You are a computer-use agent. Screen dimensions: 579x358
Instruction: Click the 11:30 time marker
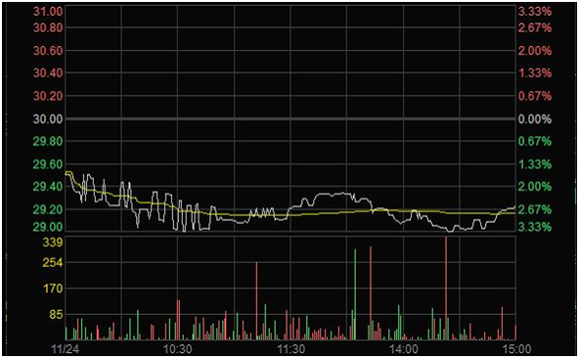coord(291,349)
